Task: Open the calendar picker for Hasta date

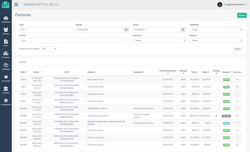Action: click(x=183, y=30)
